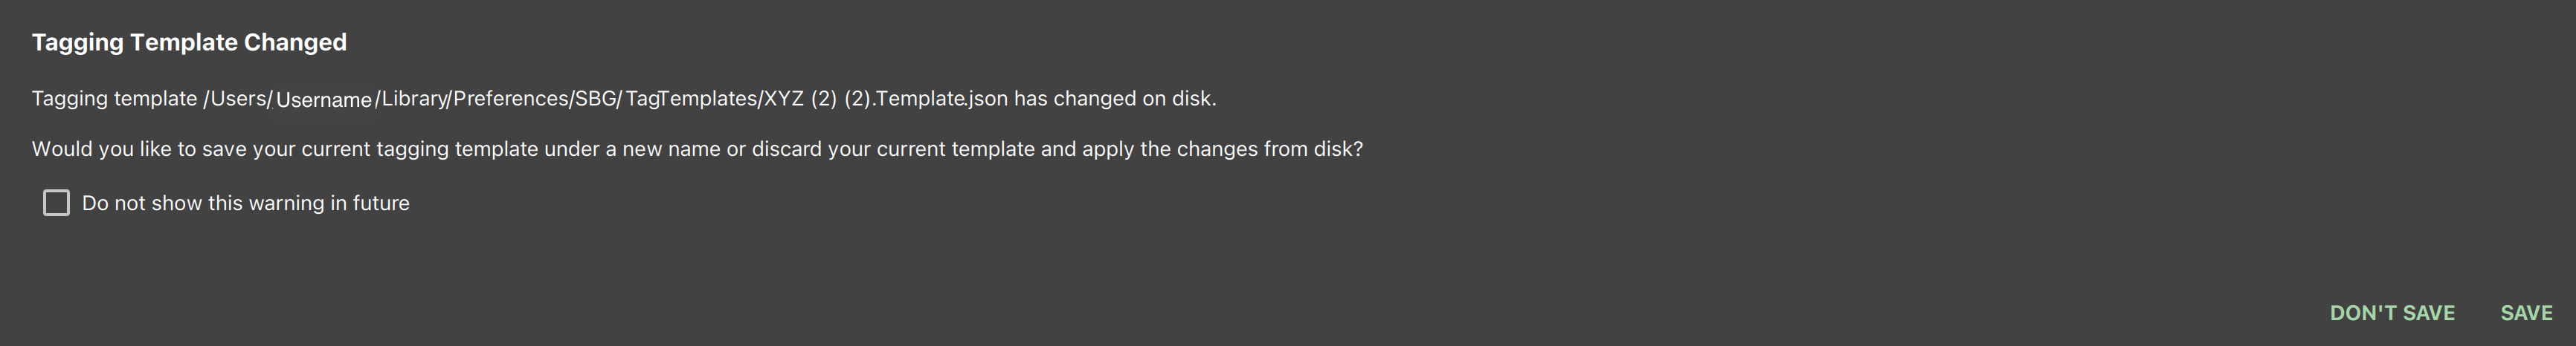The image size is (2576, 346).
Task: Enable the do not show warning checkbox
Action: (x=56, y=203)
